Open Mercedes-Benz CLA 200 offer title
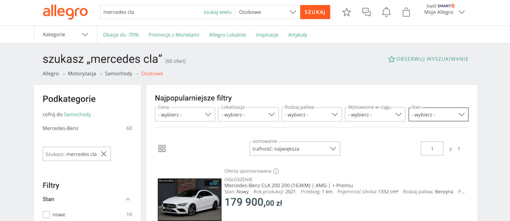This screenshot has height=221, width=510. (289, 185)
